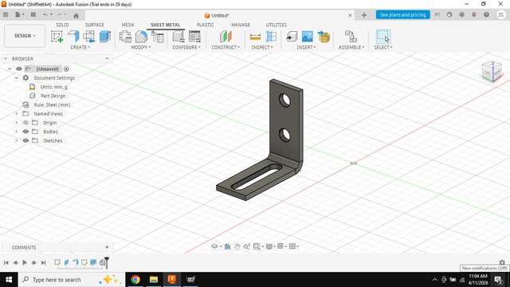Switch to the MESH tab

[127, 25]
